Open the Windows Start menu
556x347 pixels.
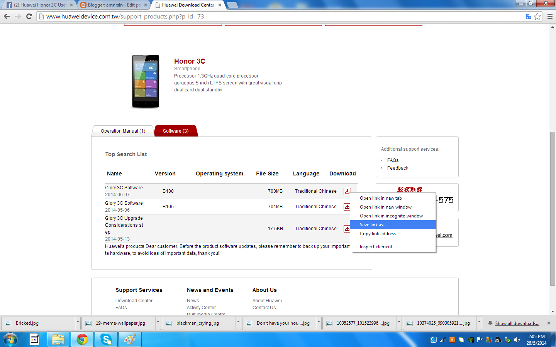coord(10,340)
